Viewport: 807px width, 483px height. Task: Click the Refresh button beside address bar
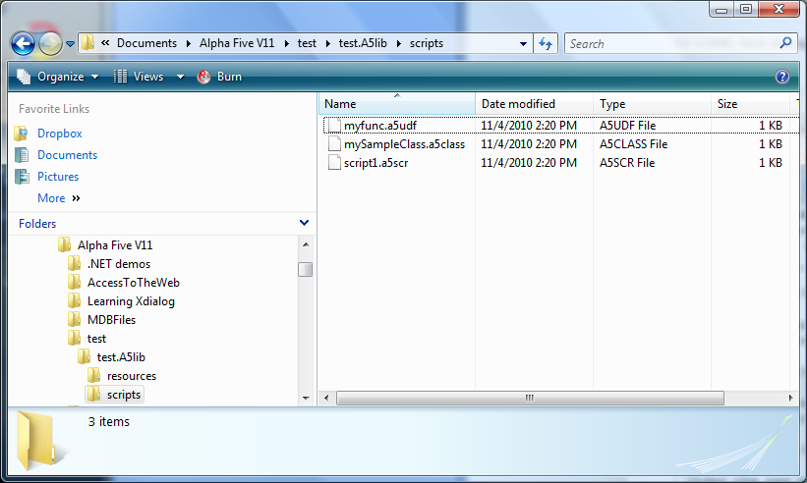click(545, 43)
